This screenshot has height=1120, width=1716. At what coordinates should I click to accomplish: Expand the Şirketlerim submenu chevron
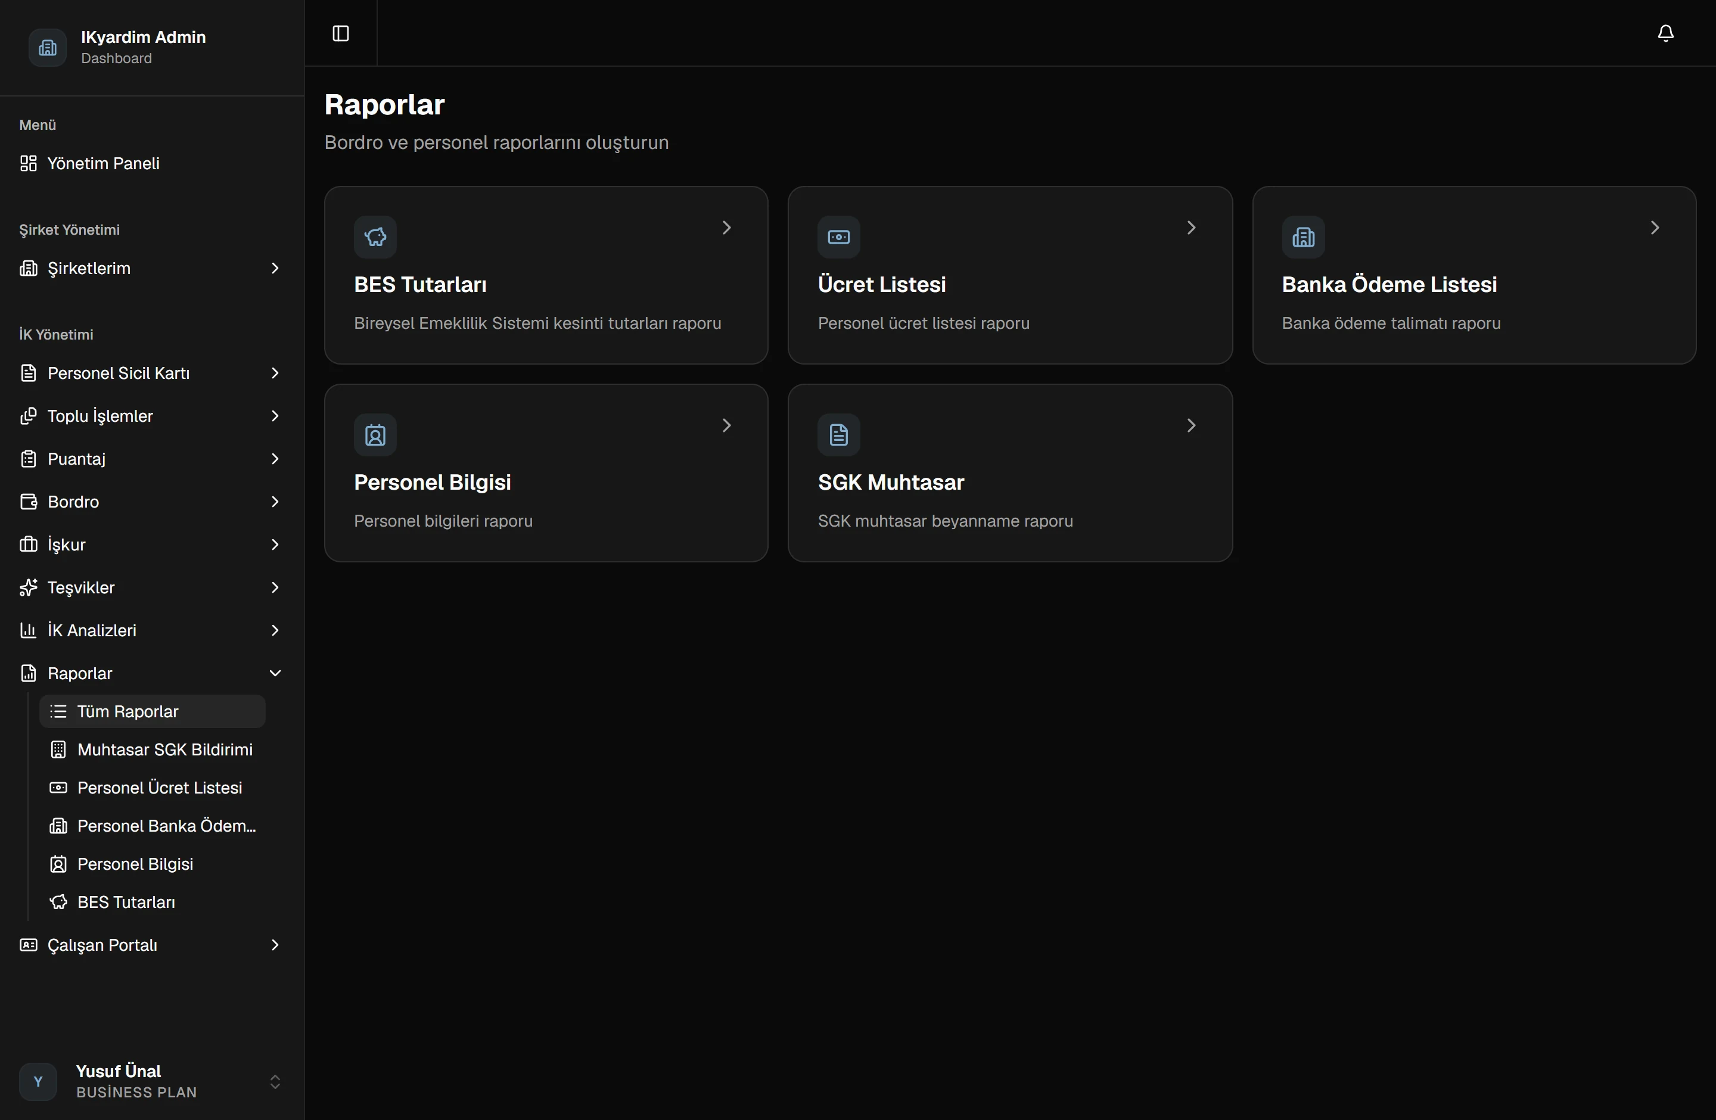[275, 268]
